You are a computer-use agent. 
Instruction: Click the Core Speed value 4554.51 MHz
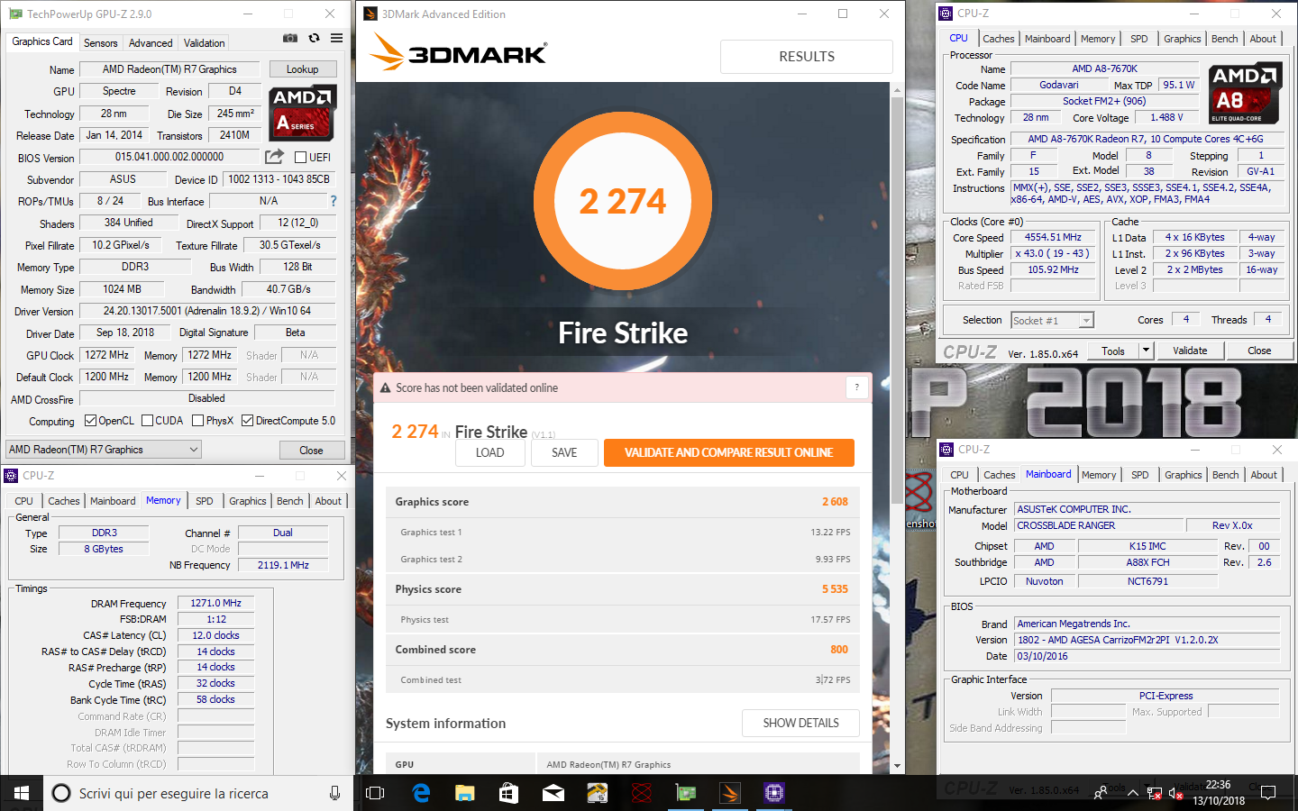pyautogui.click(x=1052, y=238)
